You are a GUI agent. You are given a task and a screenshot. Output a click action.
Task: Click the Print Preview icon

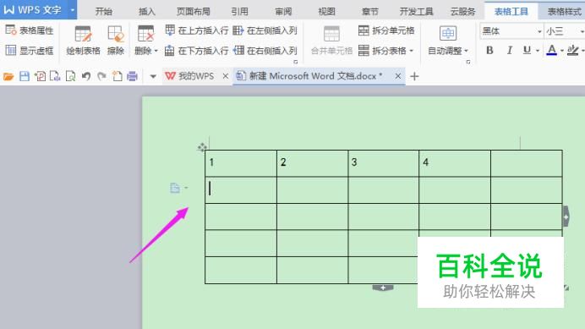point(70,77)
